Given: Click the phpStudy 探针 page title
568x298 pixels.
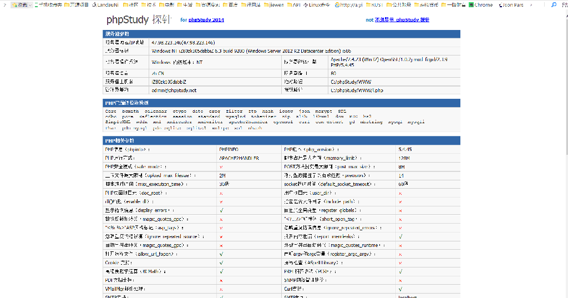Looking at the screenshot, I should [138, 19].
